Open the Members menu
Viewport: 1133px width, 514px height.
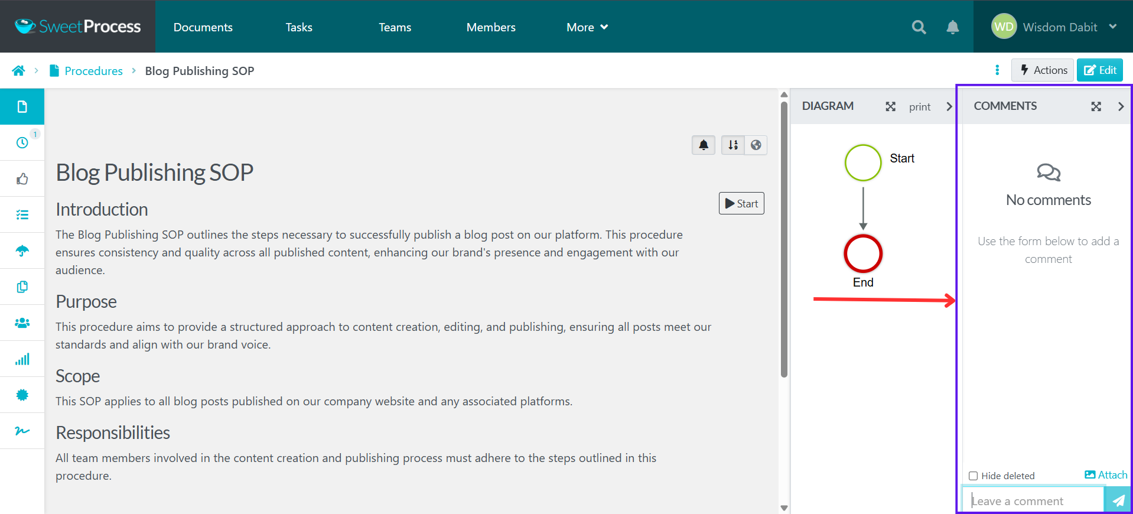click(491, 27)
